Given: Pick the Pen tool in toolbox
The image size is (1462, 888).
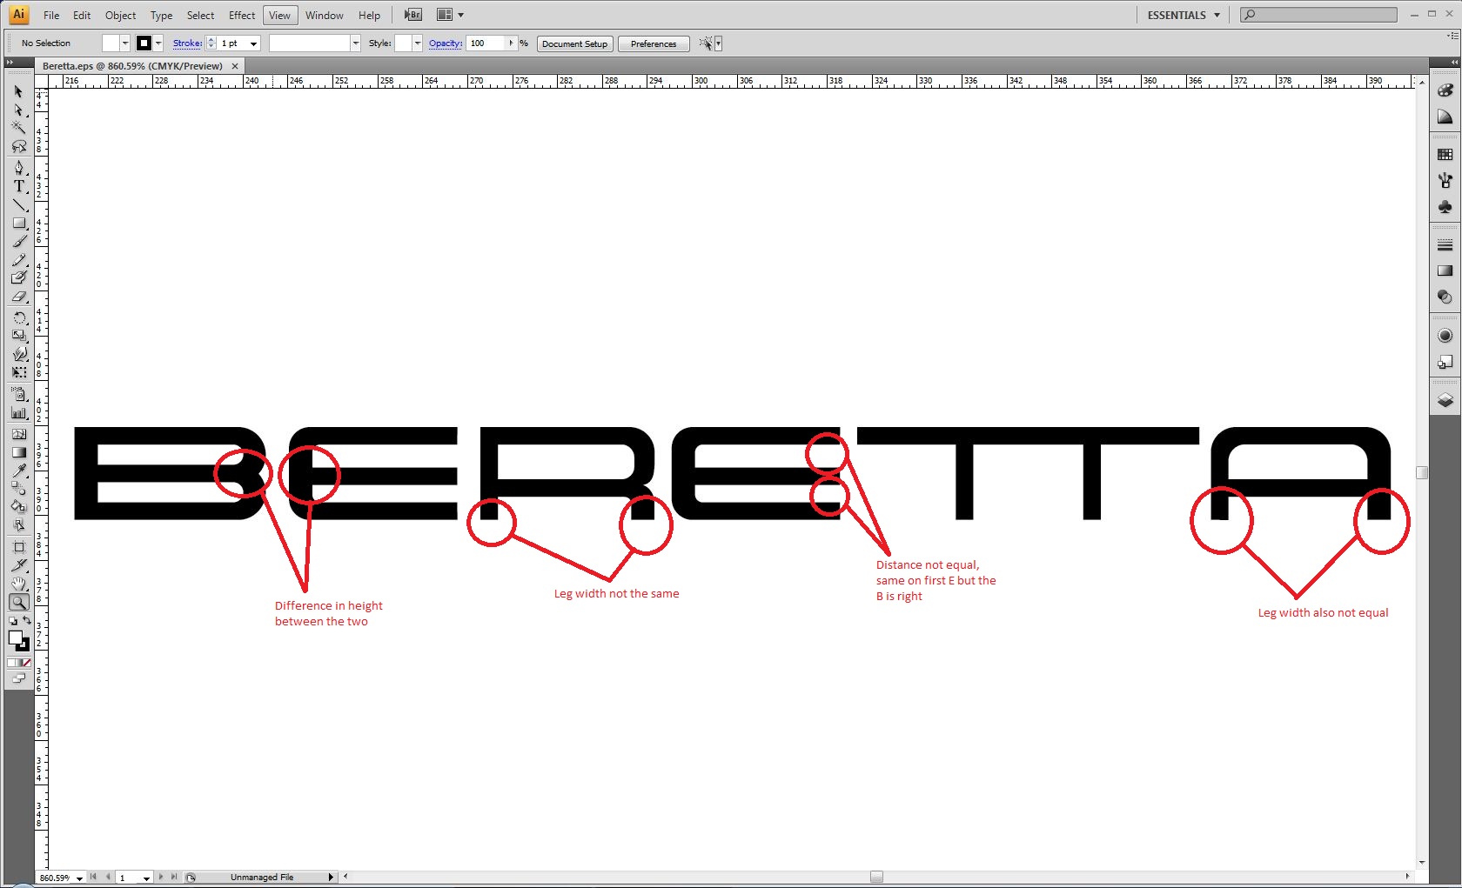Looking at the screenshot, I should (18, 167).
